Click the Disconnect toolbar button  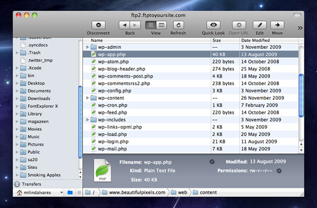98,25
